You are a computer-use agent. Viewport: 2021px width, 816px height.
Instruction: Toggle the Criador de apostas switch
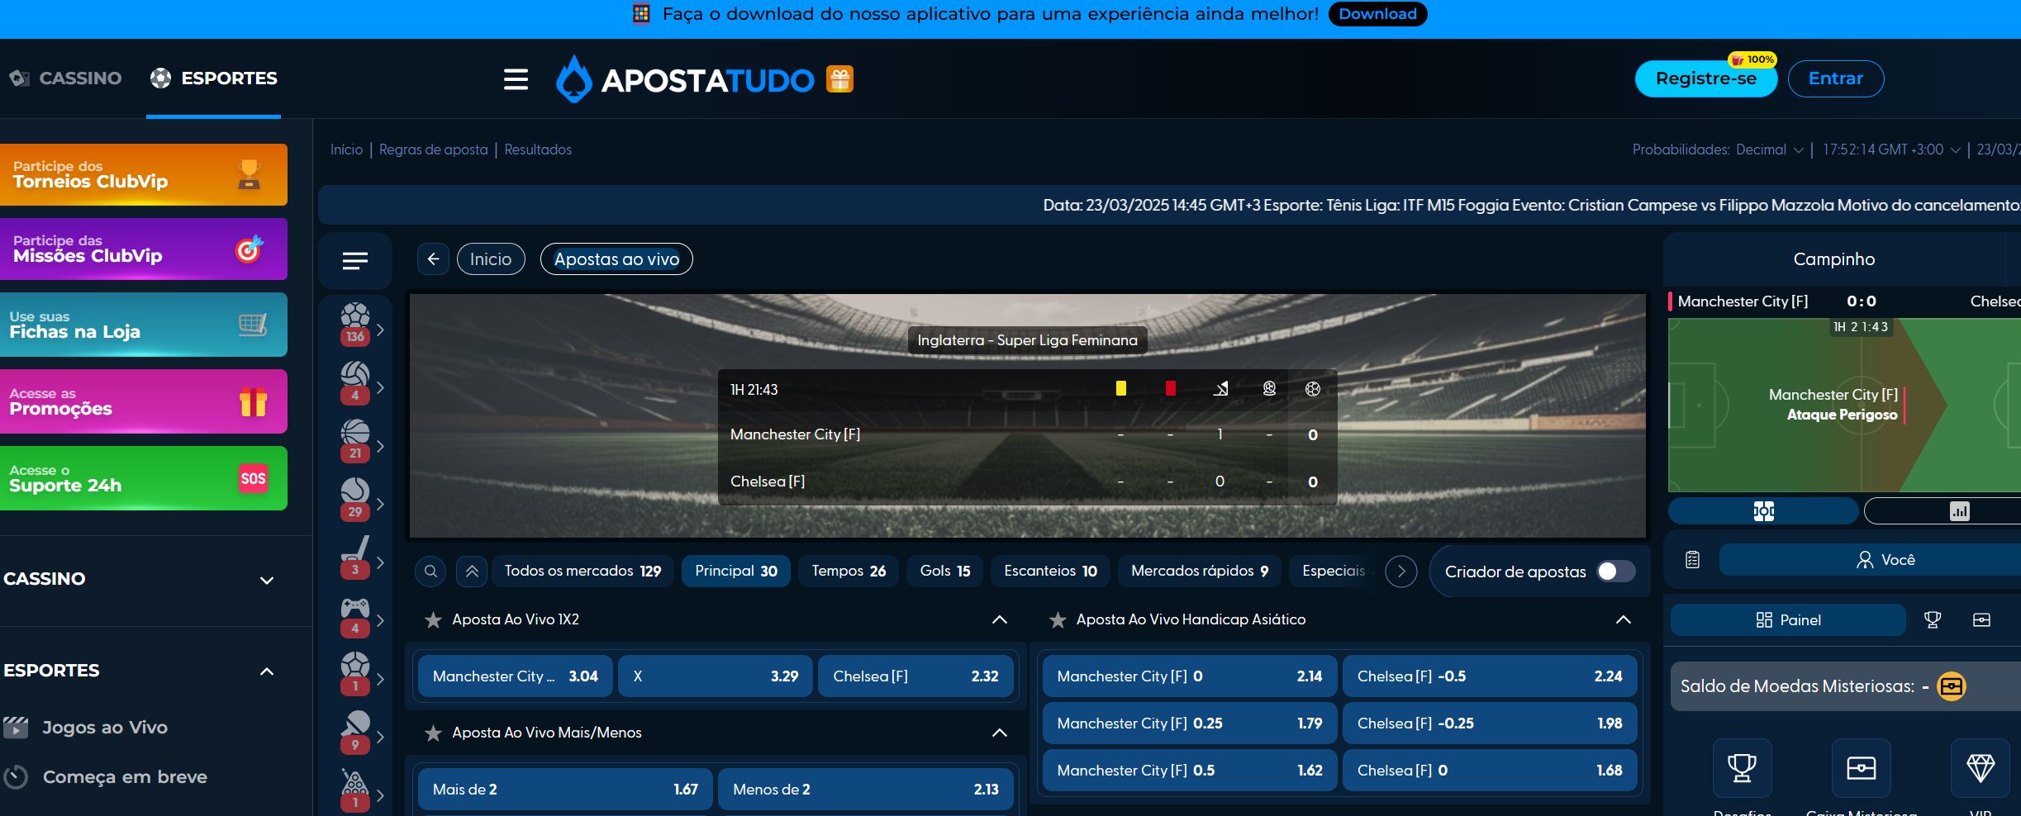click(1616, 572)
